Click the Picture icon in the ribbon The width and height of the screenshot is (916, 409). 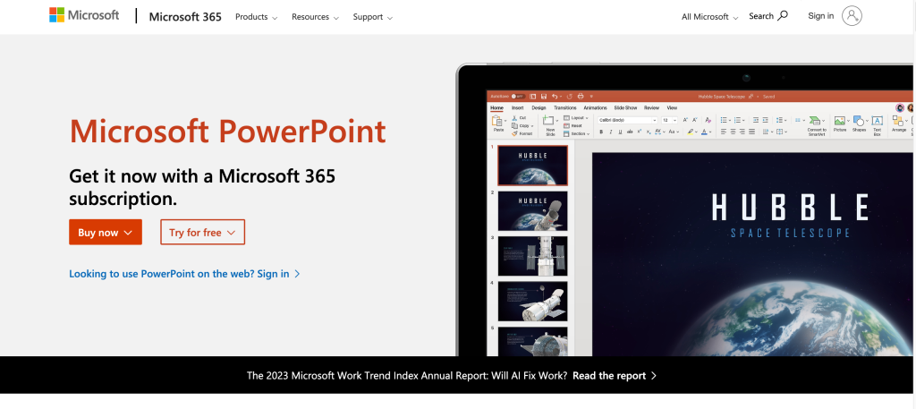point(839,123)
